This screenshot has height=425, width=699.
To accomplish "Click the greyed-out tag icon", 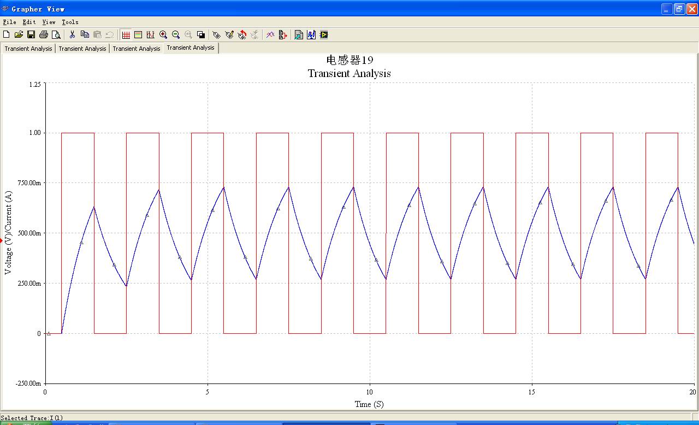I will tap(254, 34).
